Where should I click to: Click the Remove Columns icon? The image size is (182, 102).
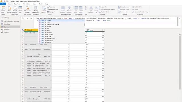(69, 9)
